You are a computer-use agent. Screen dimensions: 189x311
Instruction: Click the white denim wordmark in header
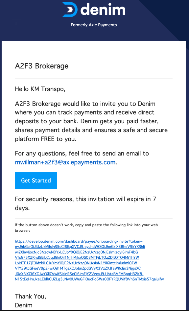(x=103, y=10)
